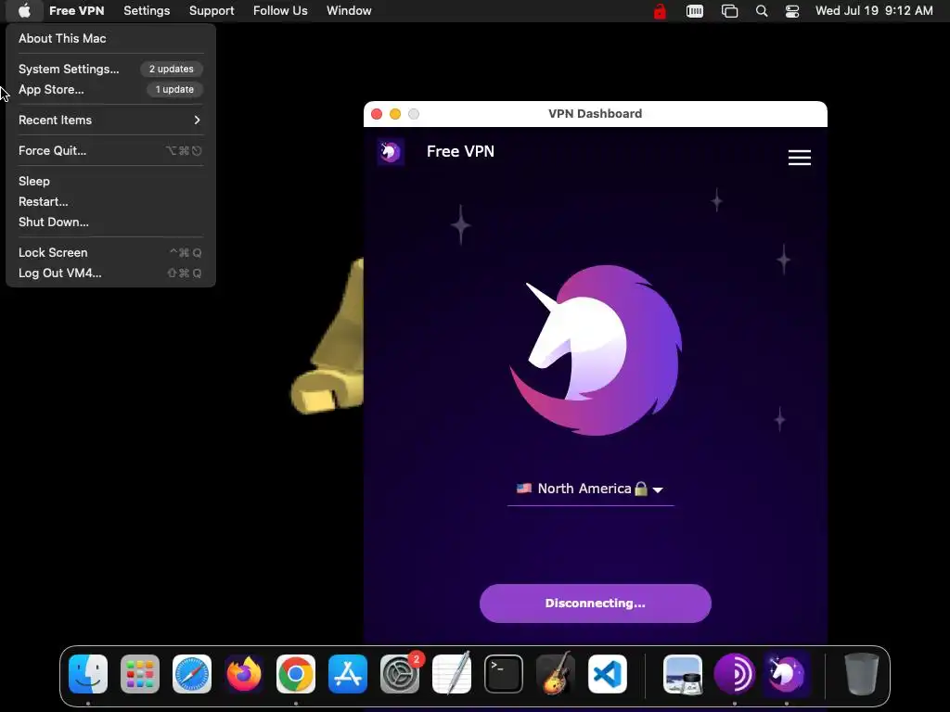Image resolution: width=950 pixels, height=712 pixels.
Task: Open the Support menu
Action: 212,11
